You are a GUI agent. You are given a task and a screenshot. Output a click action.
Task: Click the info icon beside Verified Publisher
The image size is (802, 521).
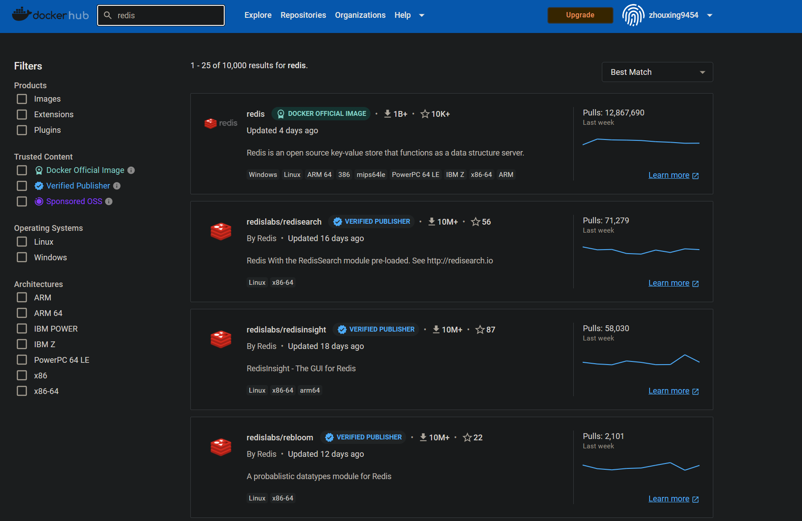click(117, 186)
